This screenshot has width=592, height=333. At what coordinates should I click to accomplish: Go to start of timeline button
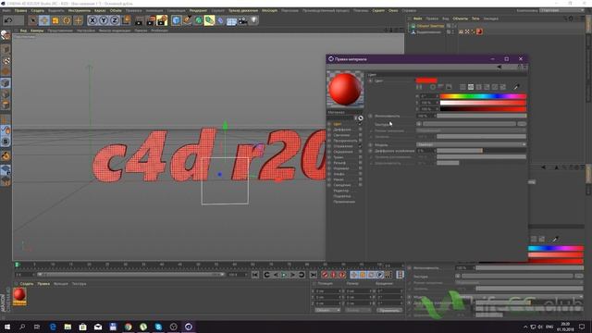pos(255,275)
